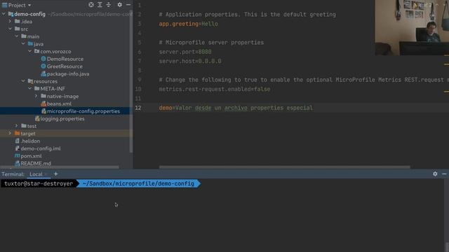Click the demo-config module icon

(x=11, y=14)
